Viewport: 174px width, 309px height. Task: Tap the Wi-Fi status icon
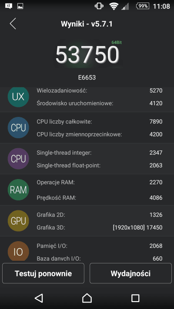pyautogui.click(x=114, y=6)
